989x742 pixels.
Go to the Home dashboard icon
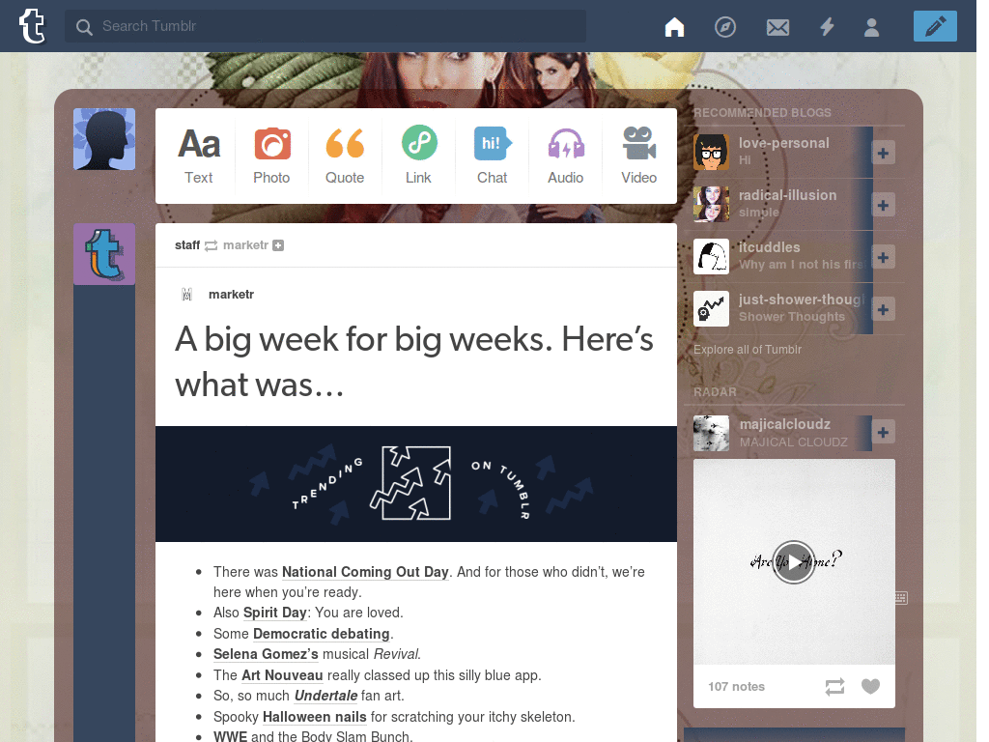coord(674,27)
